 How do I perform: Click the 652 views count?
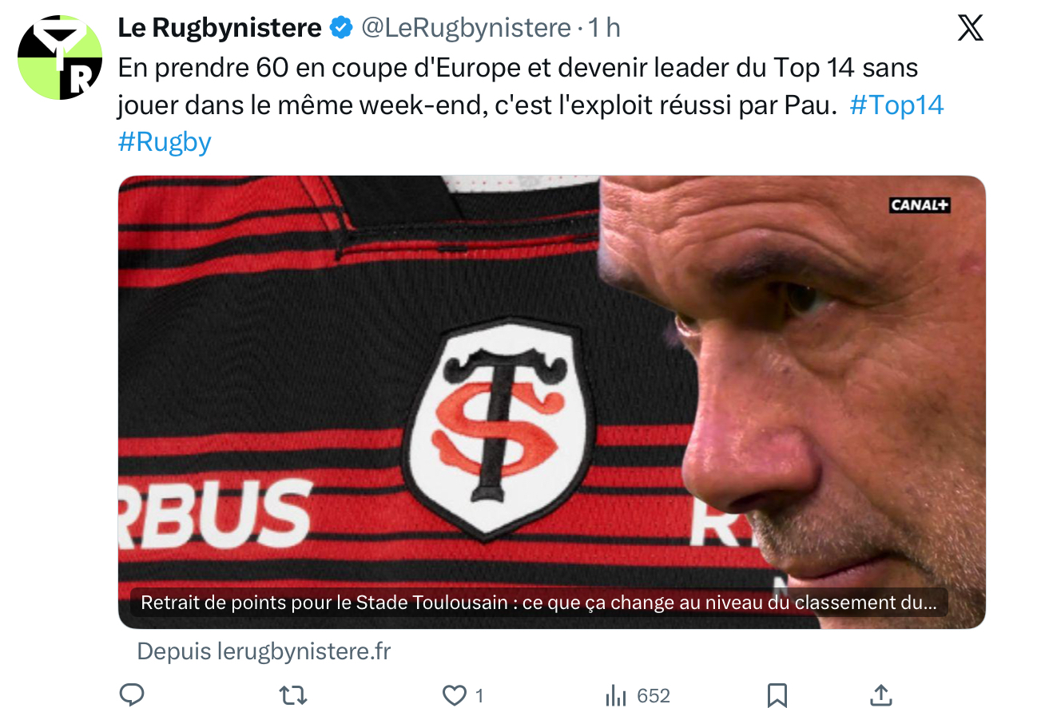(654, 696)
